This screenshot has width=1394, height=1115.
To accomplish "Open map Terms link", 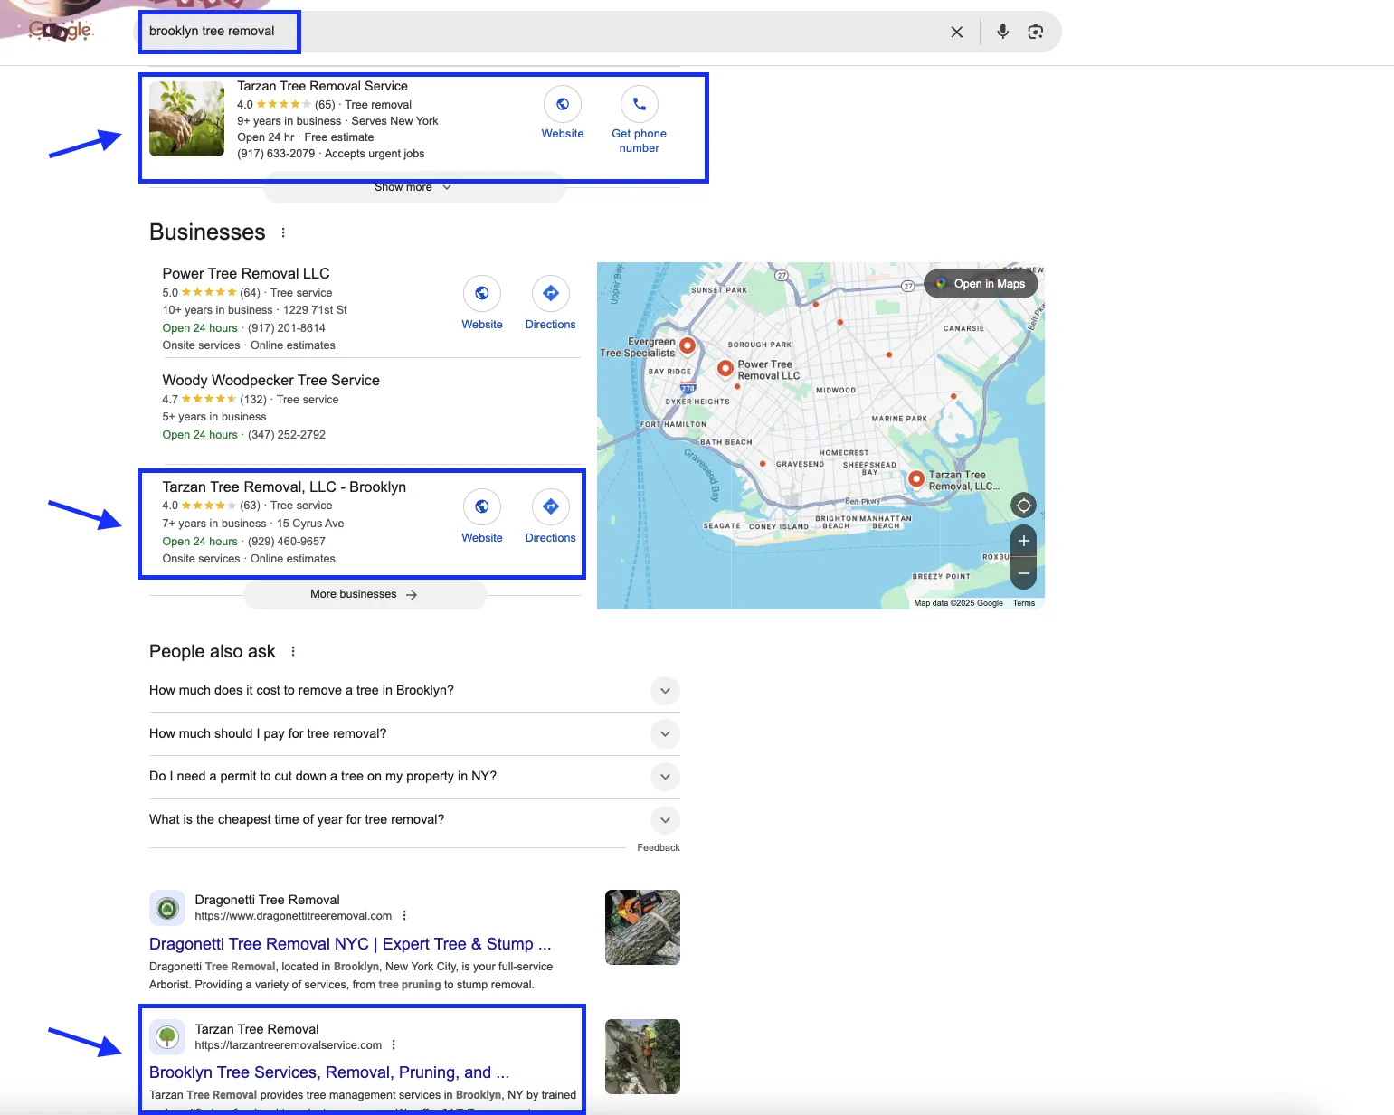I will (1024, 603).
